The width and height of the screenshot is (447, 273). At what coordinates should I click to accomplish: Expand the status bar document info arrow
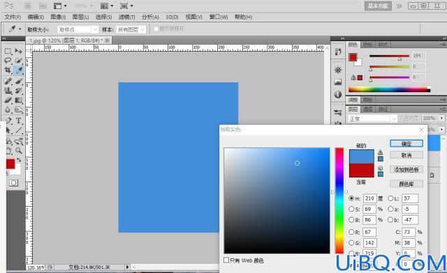click(127, 267)
